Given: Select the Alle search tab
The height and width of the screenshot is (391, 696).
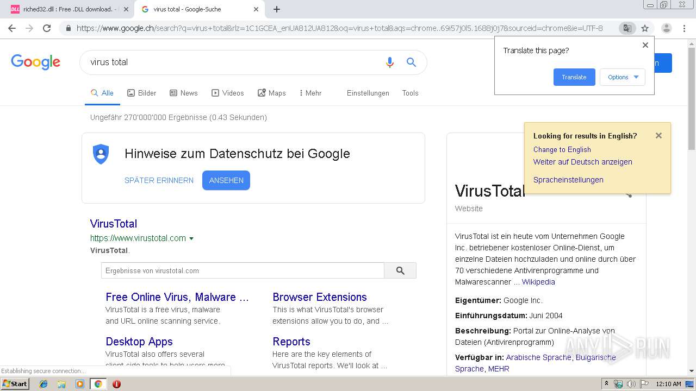Looking at the screenshot, I should click(x=102, y=93).
